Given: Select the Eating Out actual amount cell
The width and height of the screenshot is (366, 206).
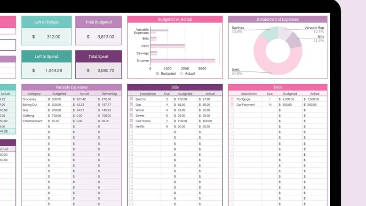Looking at the screenshot, I should click(84, 104).
